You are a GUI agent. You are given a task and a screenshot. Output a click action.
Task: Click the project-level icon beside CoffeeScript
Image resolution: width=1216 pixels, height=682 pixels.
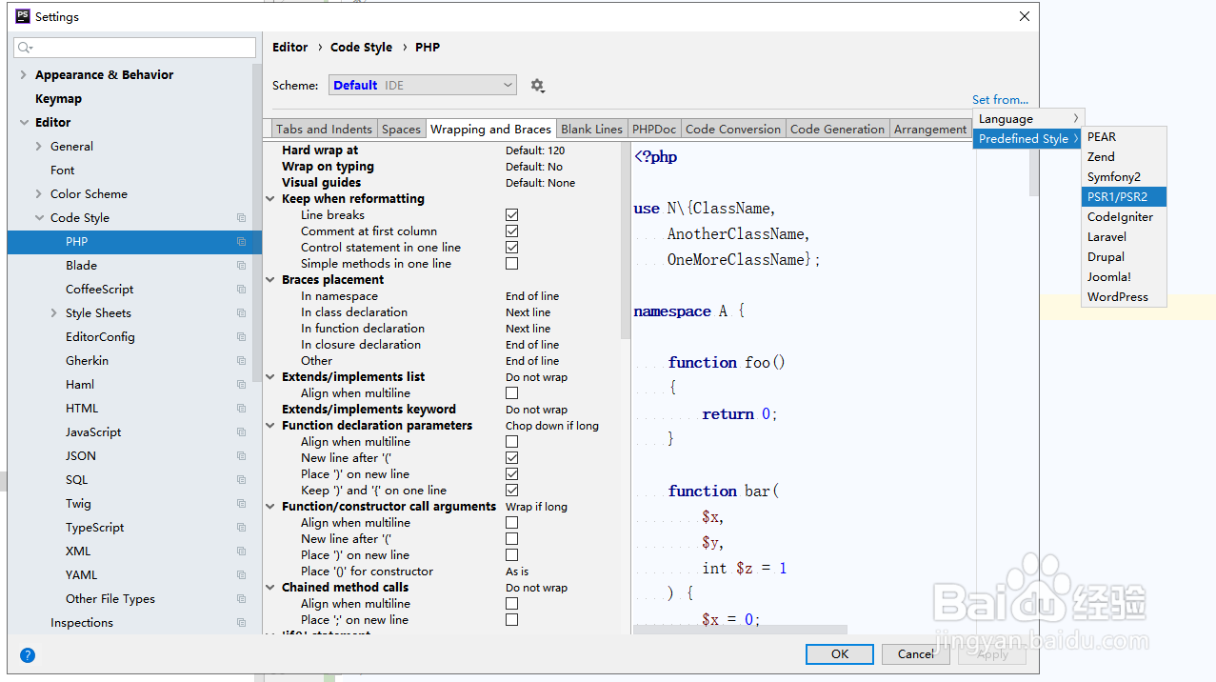[242, 290]
